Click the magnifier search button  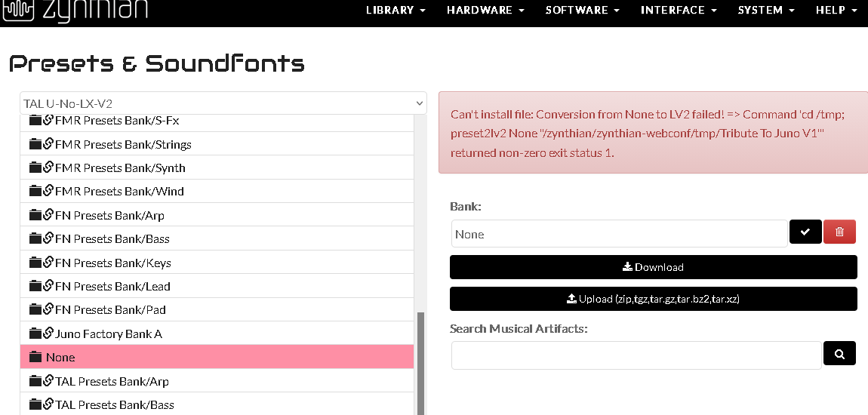[x=839, y=352]
